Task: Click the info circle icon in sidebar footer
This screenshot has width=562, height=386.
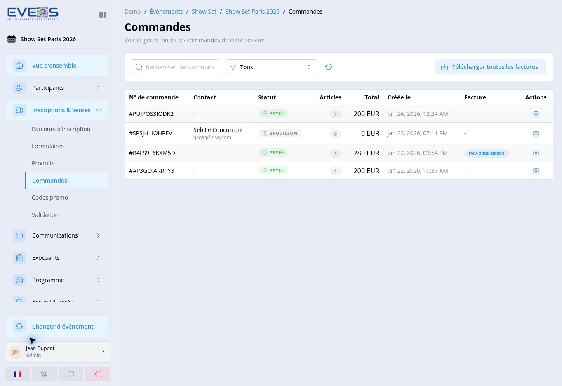Action: tap(71, 374)
